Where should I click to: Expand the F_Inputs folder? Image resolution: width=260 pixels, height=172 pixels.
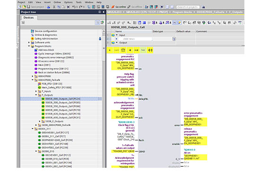click(x=36, y=91)
